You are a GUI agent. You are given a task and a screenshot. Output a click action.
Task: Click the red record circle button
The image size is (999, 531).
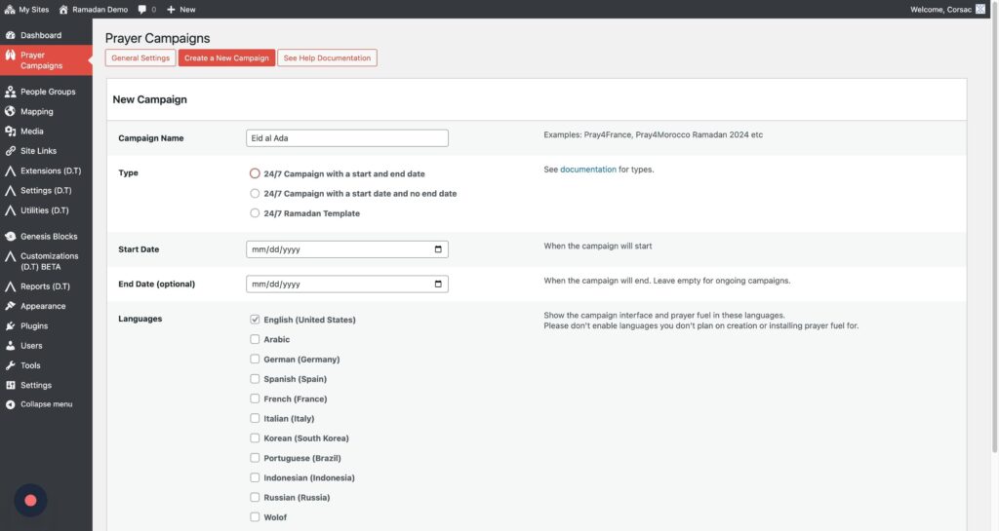(x=30, y=500)
